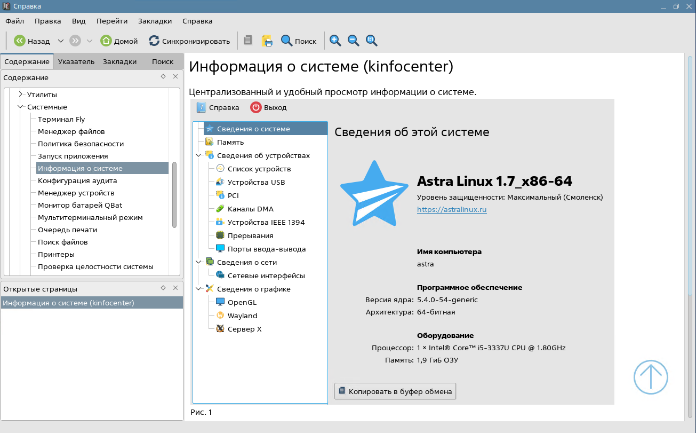Open the forward history dropdown arrow
This screenshot has width=696, height=433.
coord(89,41)
